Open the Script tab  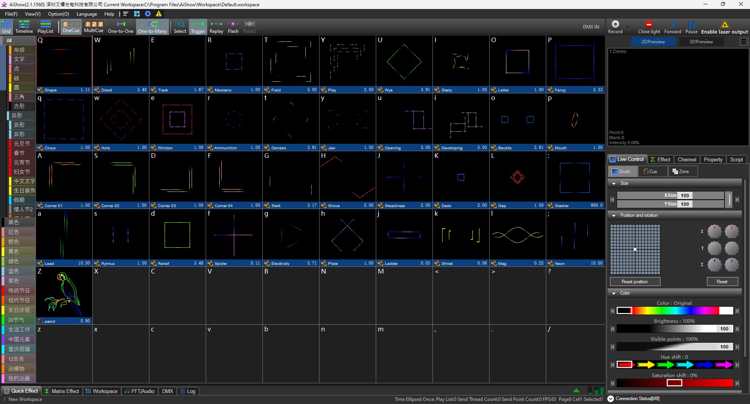pos(736,159)
